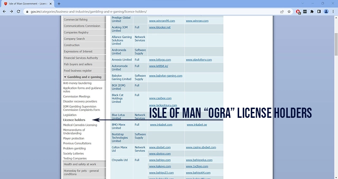Visit www.winroxy.com link
The width and height of the screenshot is (338, 179).
[197, 21]
